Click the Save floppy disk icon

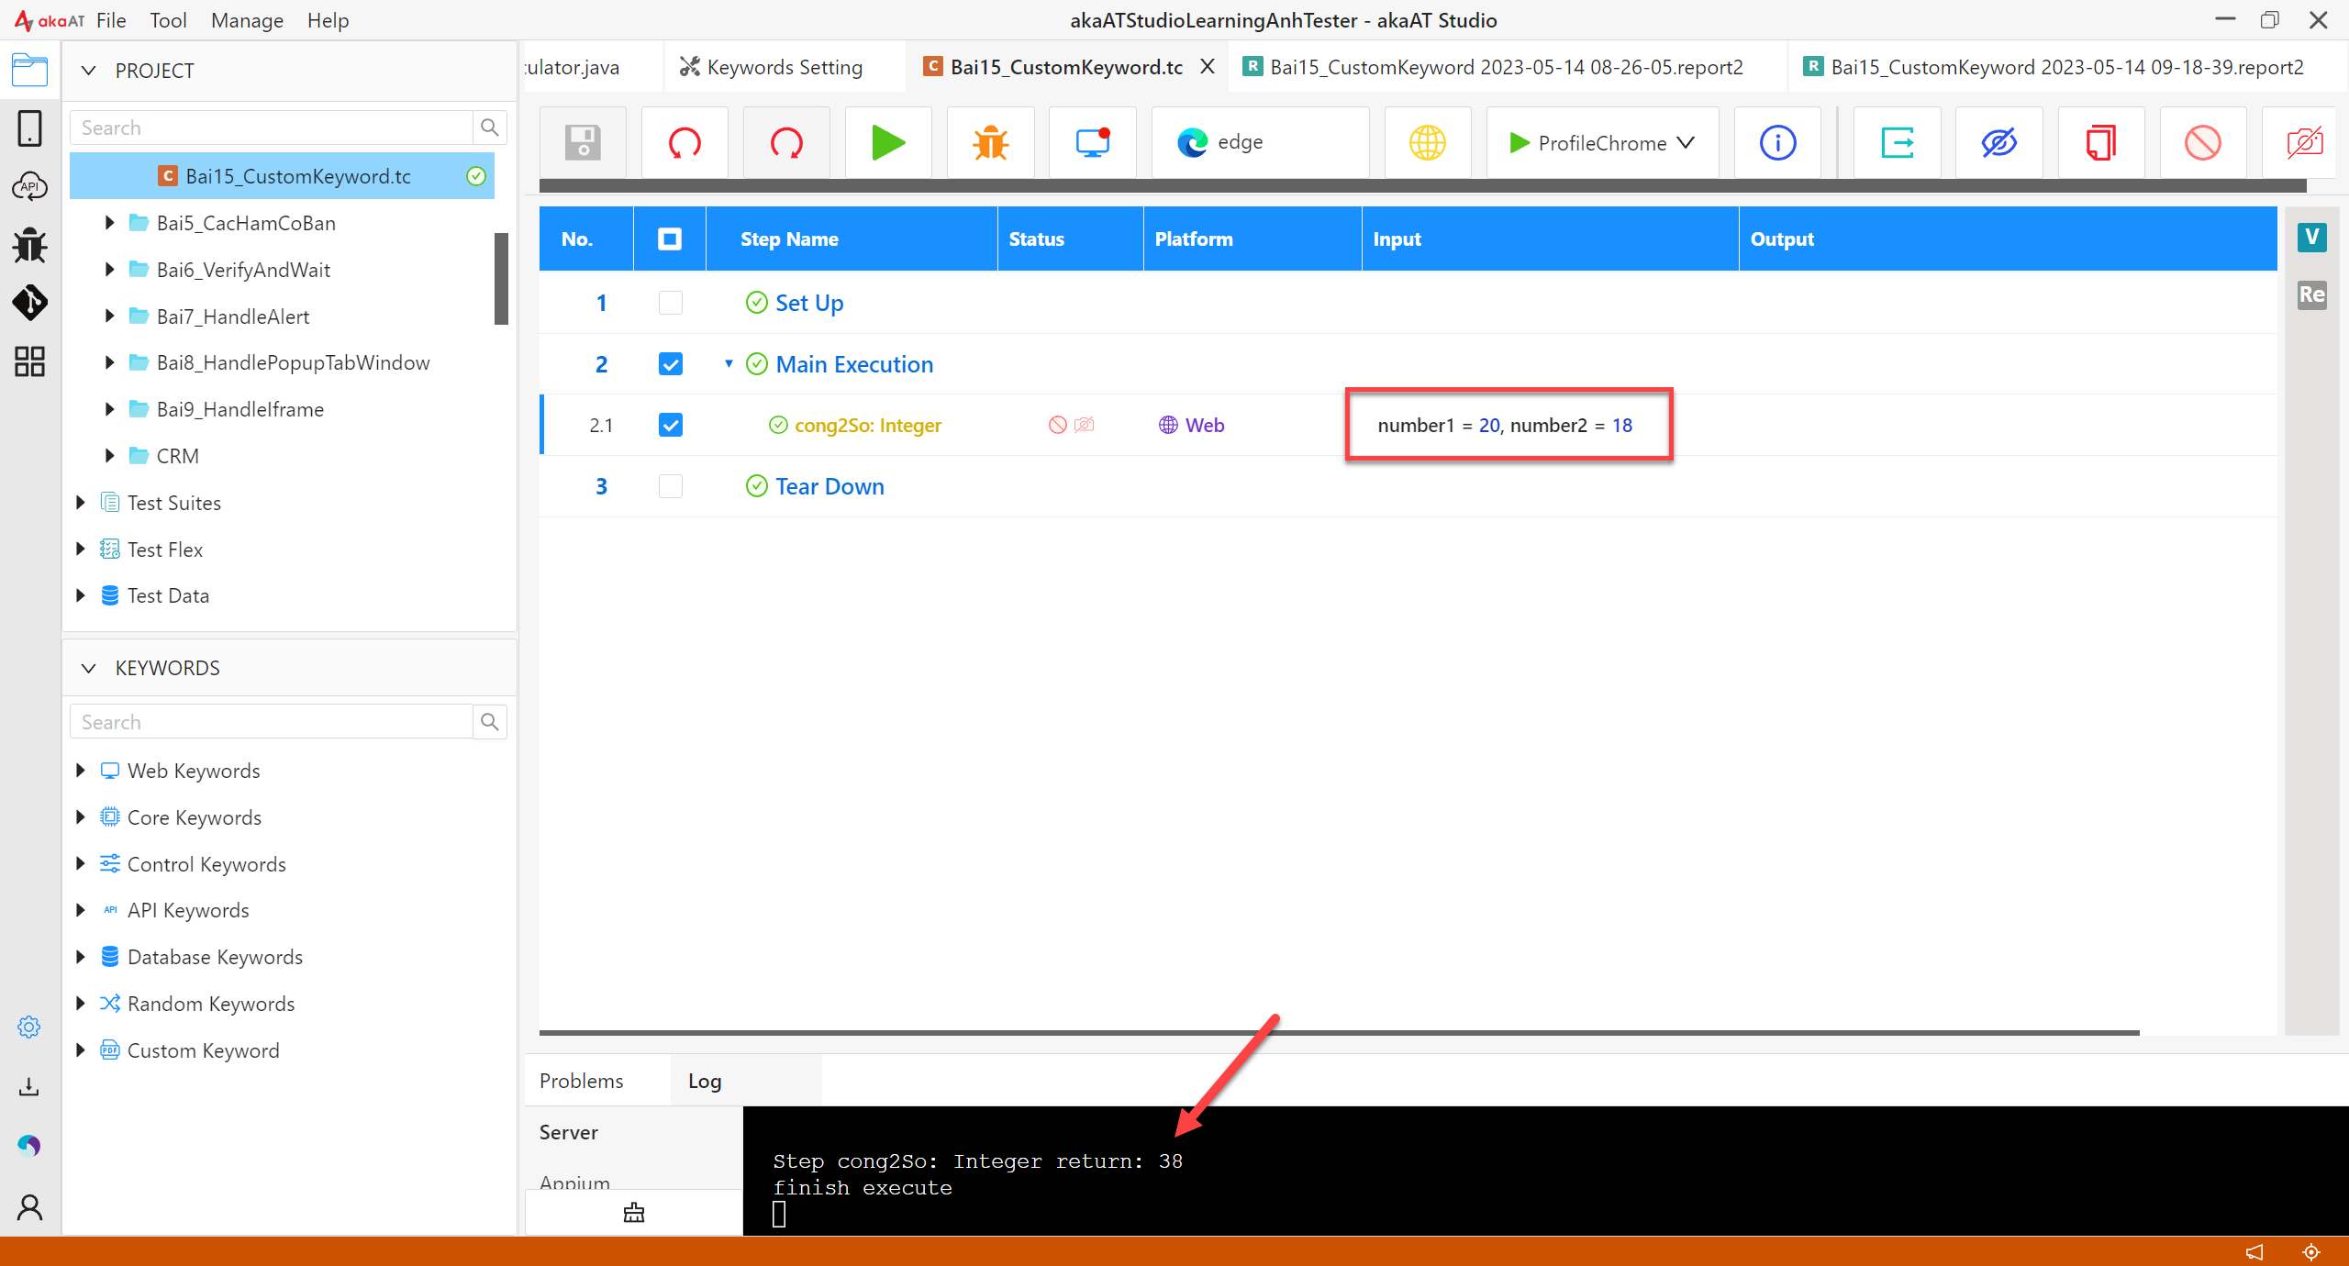(583, 142)
